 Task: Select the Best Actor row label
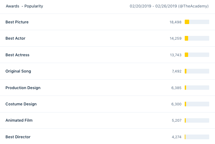15,38
